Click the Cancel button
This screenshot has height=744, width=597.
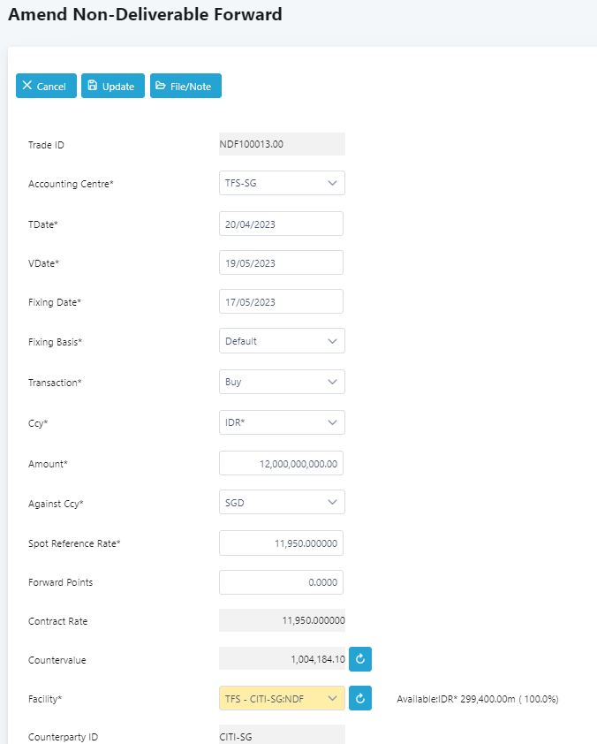coord(46,86)
